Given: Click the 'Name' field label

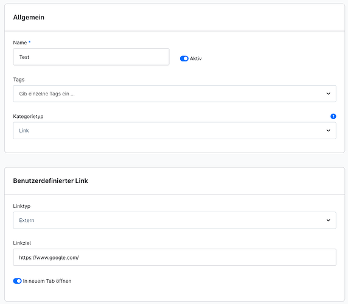Looking at the screenshot, I should coord(20,43).
